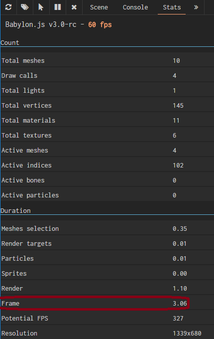Click the refresh icon in the toolbar
The height and width of the screenshot is (339, 214).
[x=8, y=7]
